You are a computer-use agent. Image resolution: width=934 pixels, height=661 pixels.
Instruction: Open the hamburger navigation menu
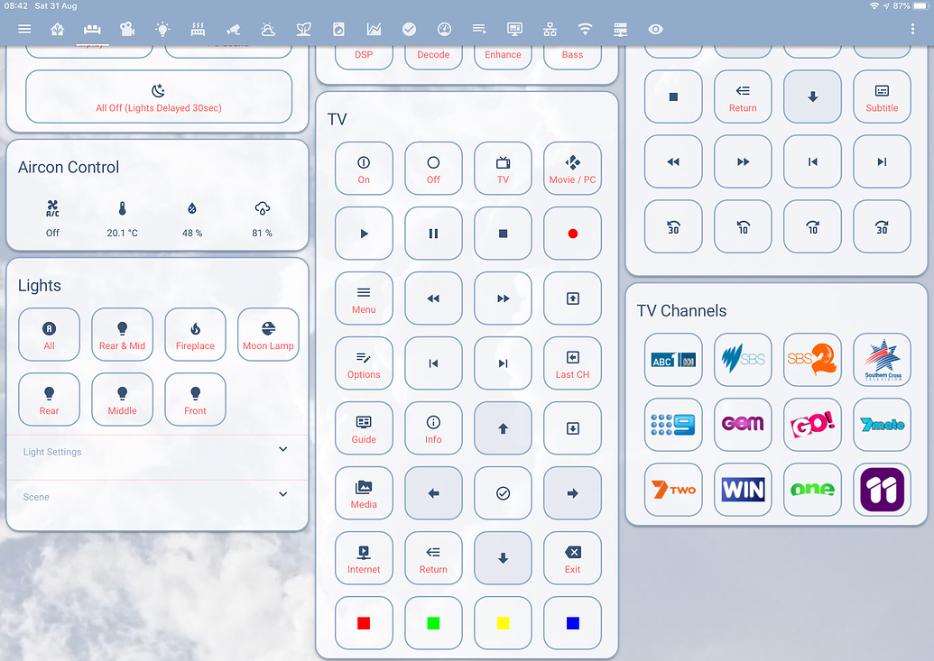click(x=24, y=29)
